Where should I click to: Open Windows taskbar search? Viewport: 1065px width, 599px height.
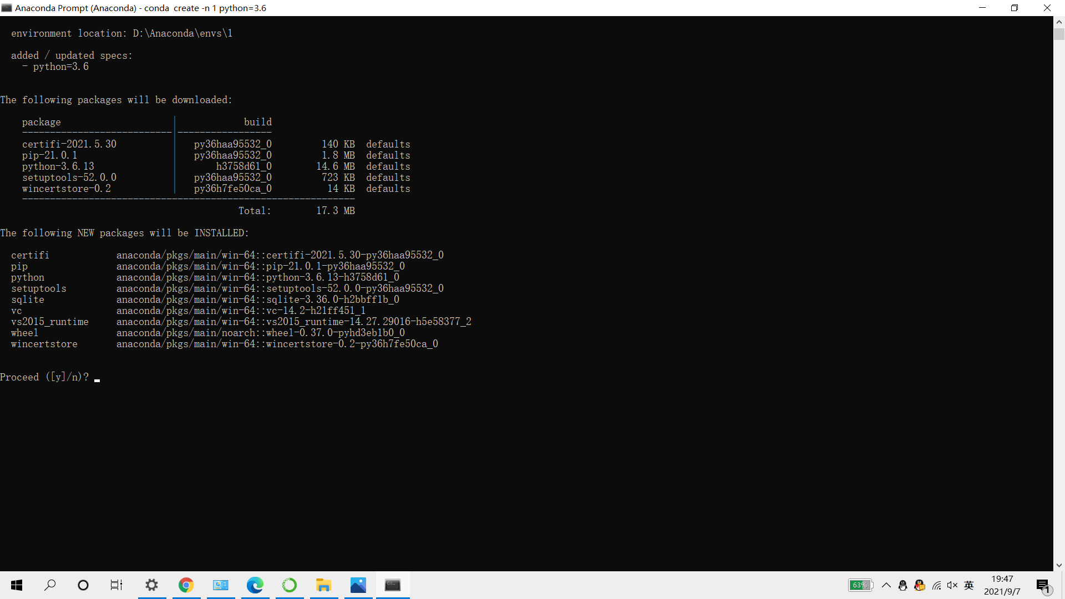(x=50, y=585)
